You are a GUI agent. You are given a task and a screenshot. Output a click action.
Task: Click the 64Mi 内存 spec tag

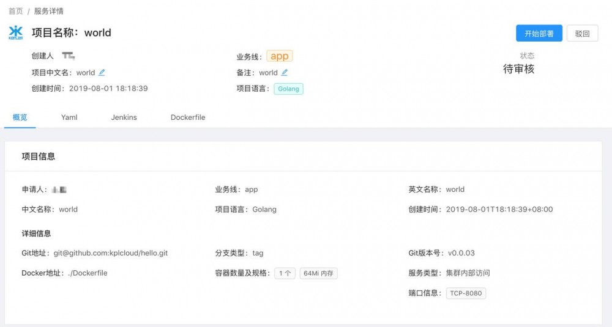pyautogui.click(x=318, y=273)
